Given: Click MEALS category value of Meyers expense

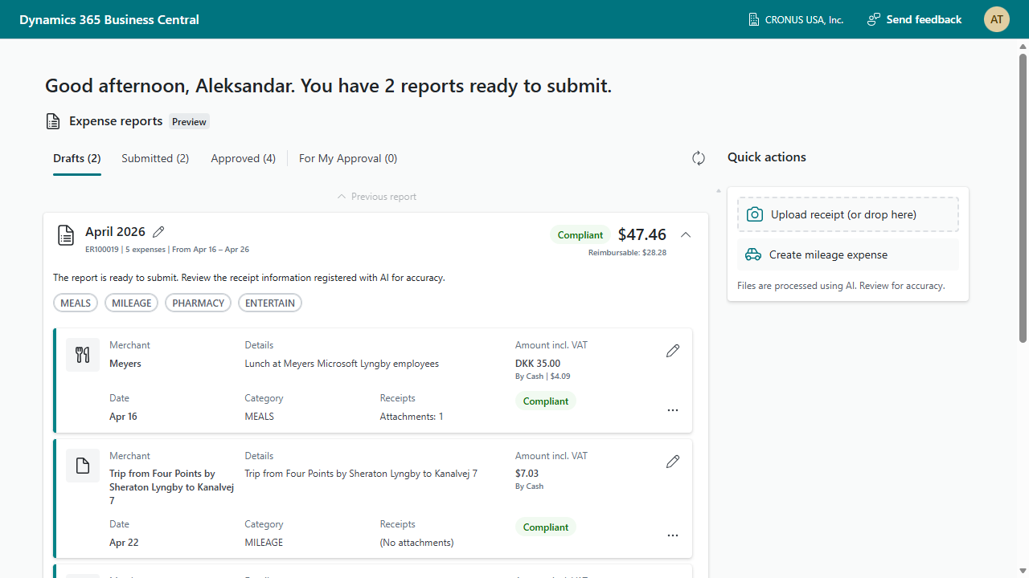Looking at the screenshot, I should [260, 417].
